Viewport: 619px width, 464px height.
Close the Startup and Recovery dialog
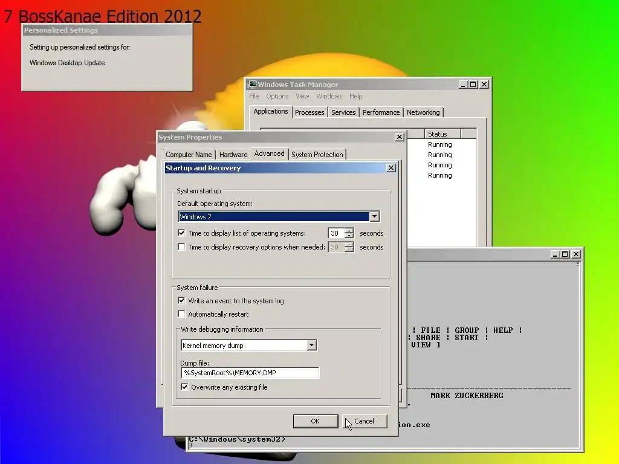click(391, 168)
